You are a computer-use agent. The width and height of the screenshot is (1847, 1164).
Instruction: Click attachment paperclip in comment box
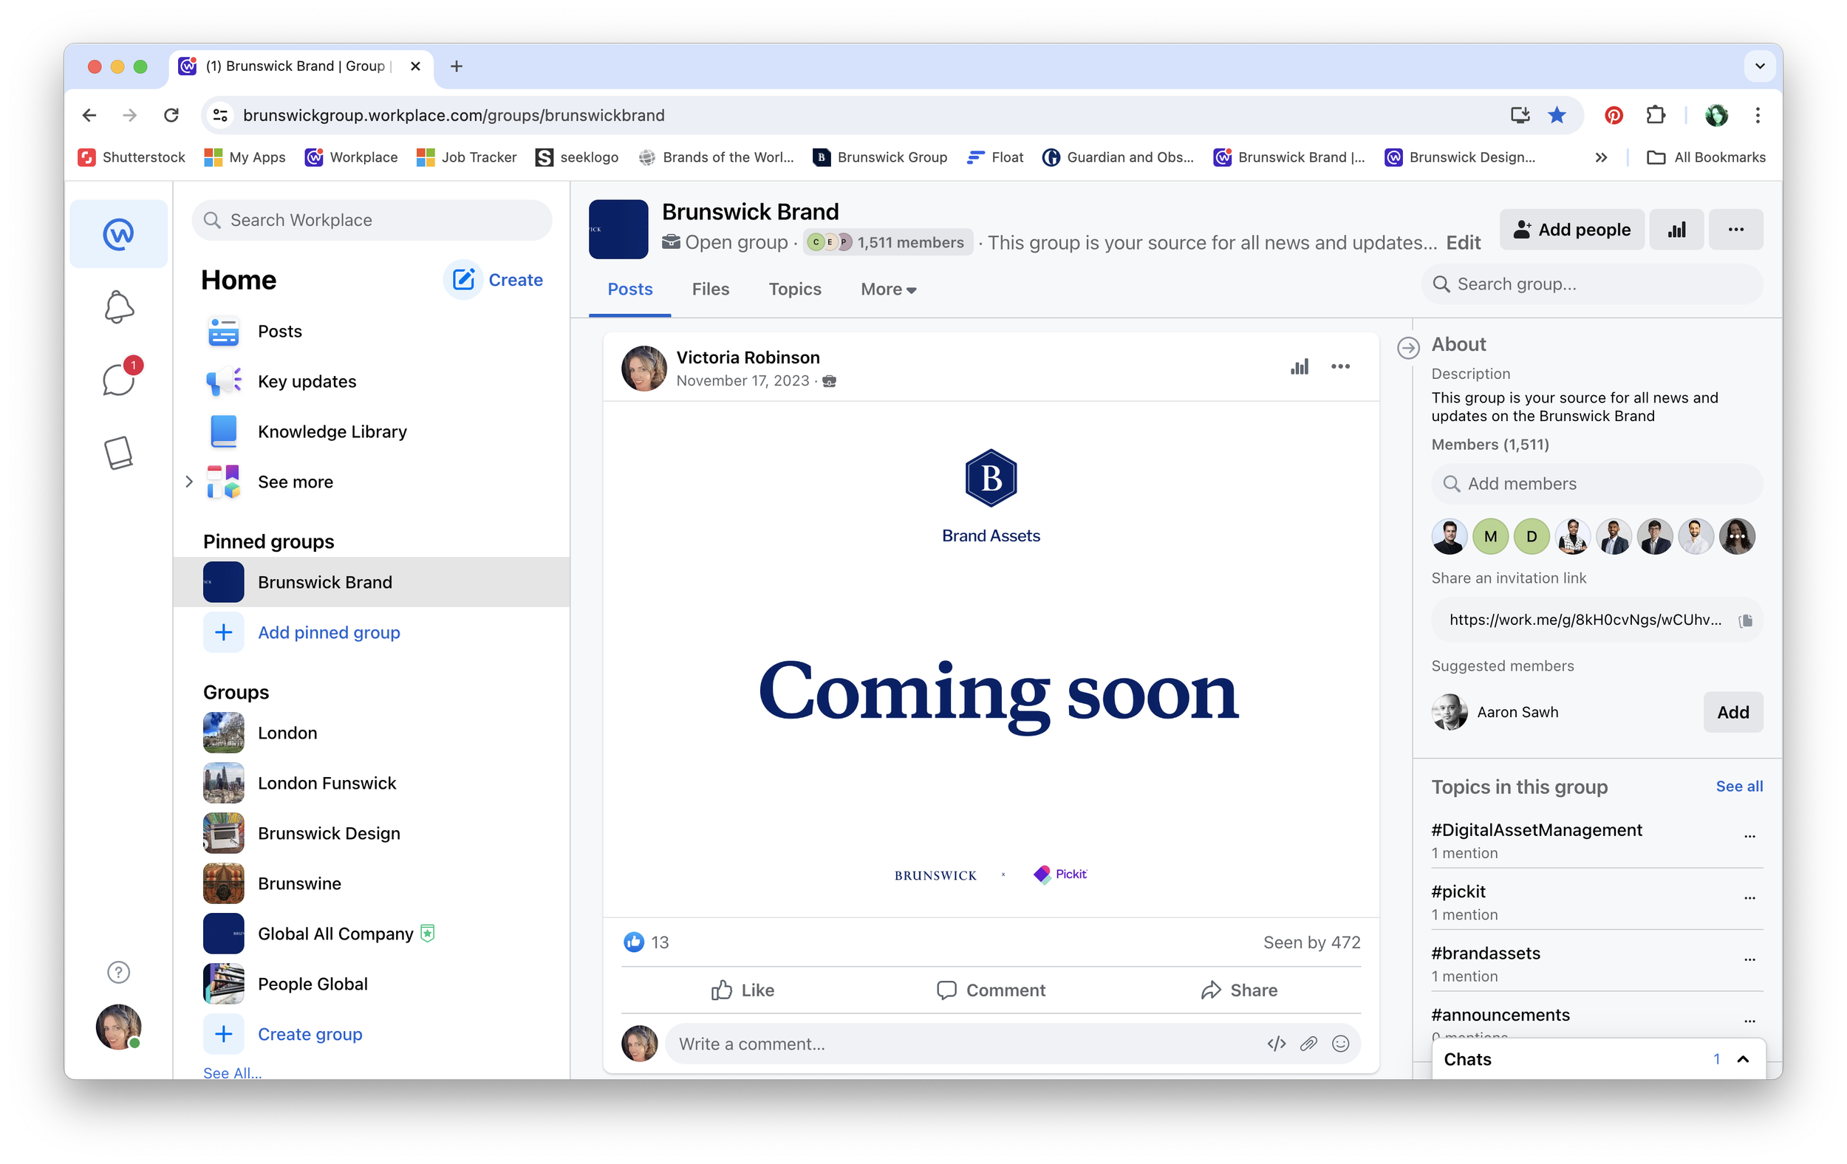coord(1308,1044)
